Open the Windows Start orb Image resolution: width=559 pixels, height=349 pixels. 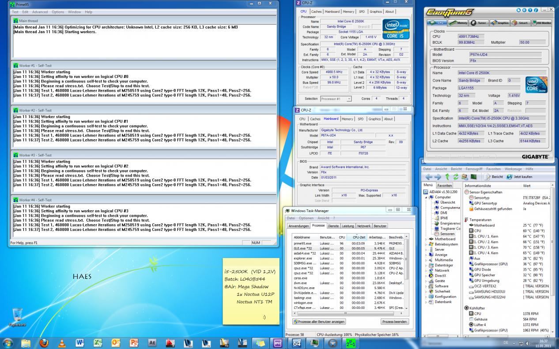(8, 342)
